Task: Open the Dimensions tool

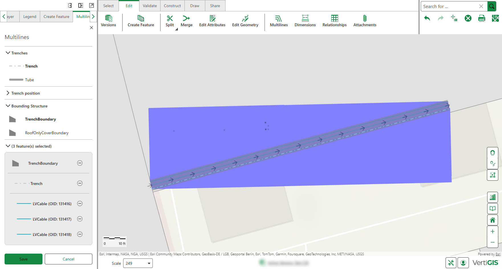Action: [x=305, y=21]
